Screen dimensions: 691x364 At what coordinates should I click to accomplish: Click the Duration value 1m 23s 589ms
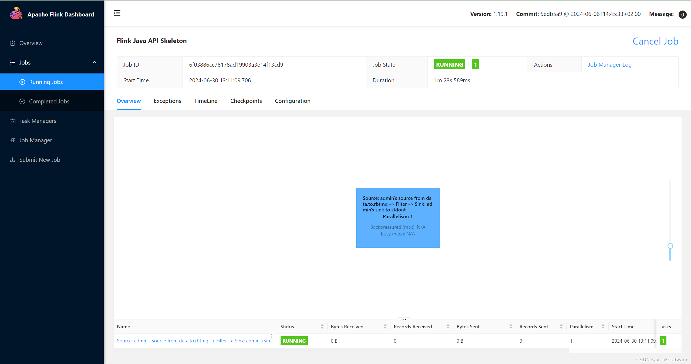[x=452, y=80]
